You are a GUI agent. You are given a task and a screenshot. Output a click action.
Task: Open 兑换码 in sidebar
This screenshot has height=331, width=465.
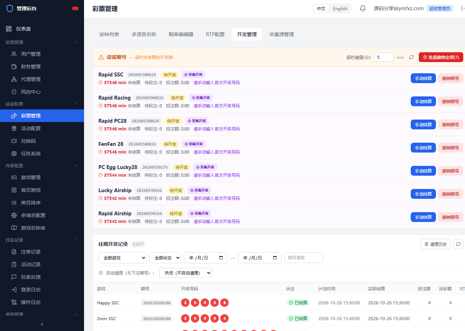42,141
